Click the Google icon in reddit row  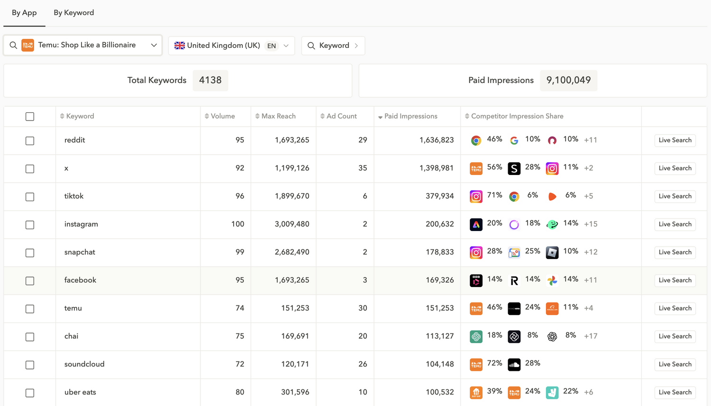pyautogui.click(x=514, y=140)
